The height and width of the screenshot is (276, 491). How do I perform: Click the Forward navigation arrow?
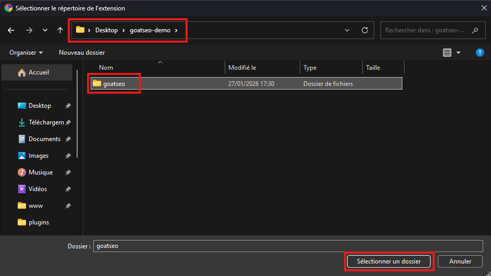coord(29,30)
